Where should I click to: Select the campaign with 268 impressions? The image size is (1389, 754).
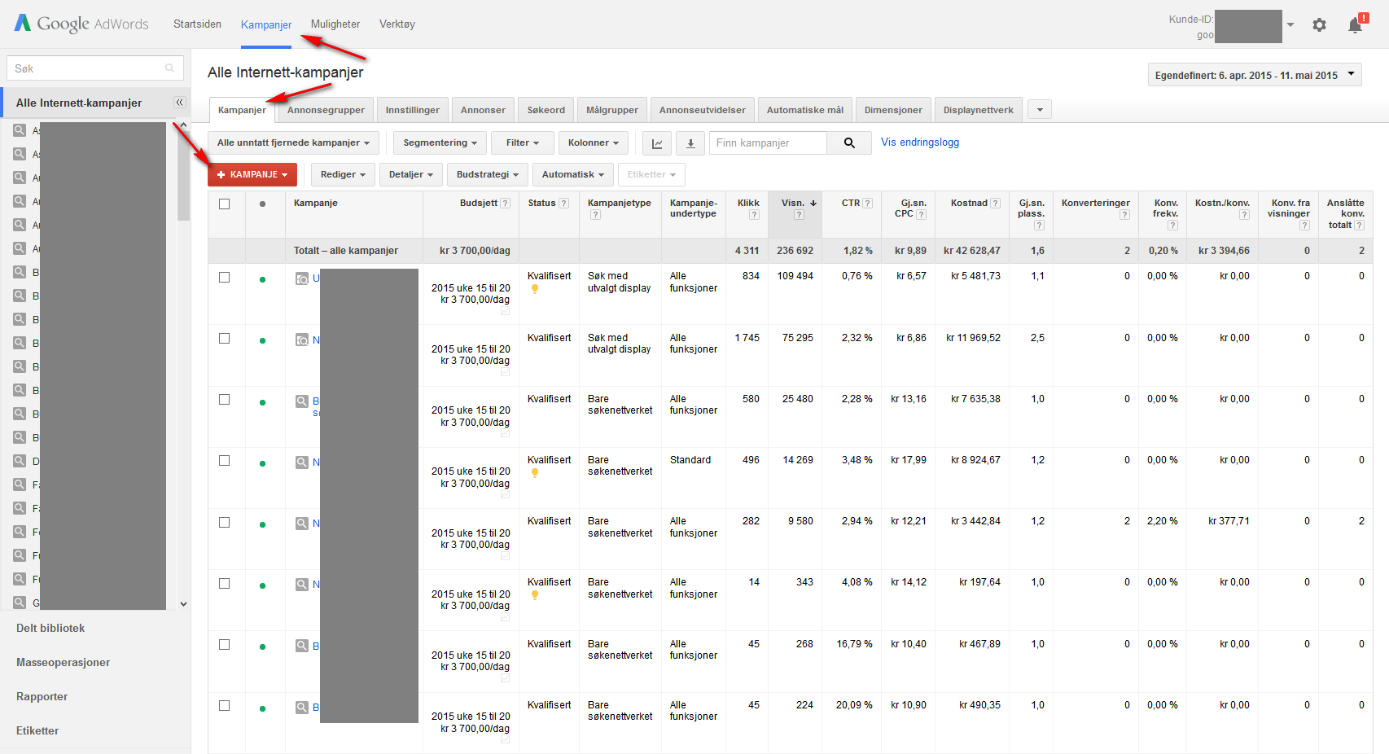pyautogui.click(x=225, y=645)
